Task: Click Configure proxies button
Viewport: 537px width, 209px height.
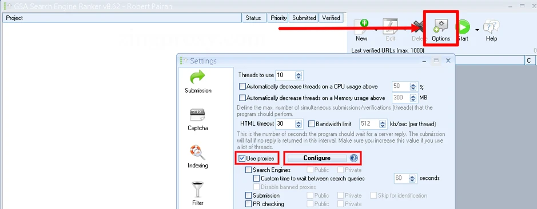Action: (317, 158)
